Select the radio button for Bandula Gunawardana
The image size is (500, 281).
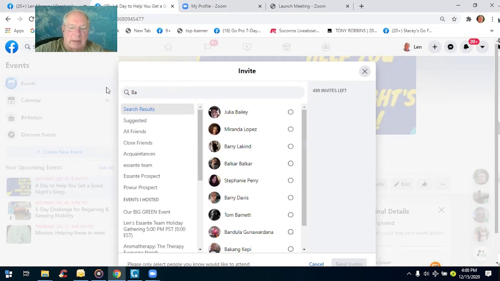click(291, 232)
